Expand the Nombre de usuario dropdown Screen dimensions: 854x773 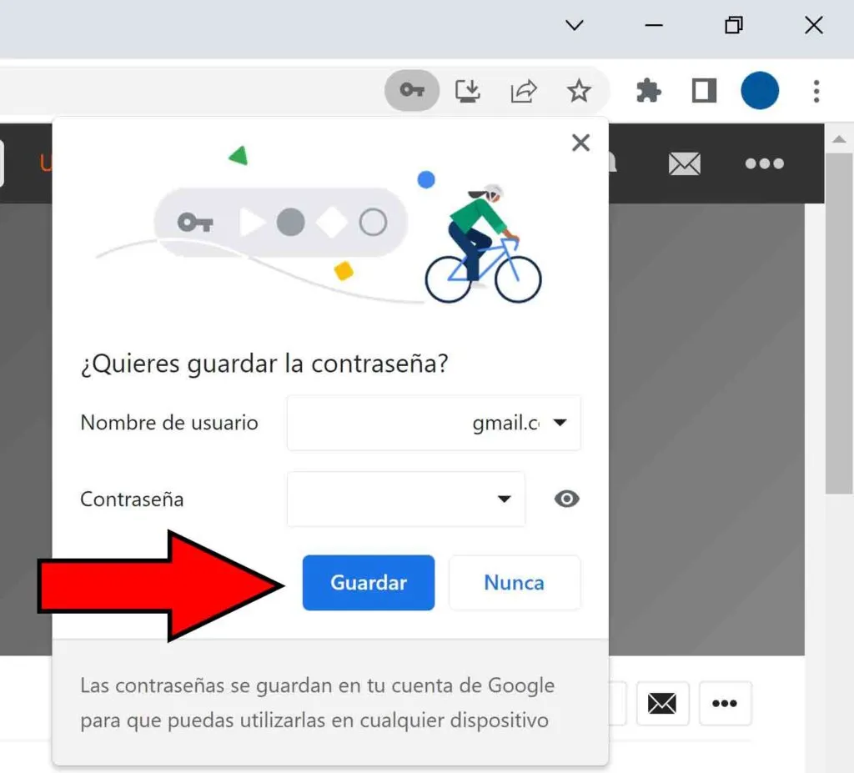[560, 423]
